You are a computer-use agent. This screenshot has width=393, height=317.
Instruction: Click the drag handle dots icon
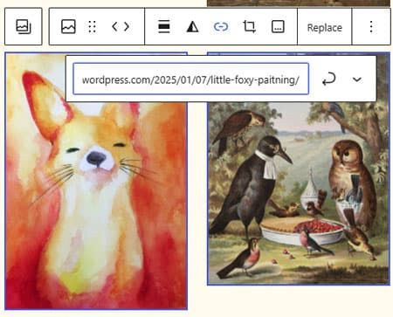[92, 26]
